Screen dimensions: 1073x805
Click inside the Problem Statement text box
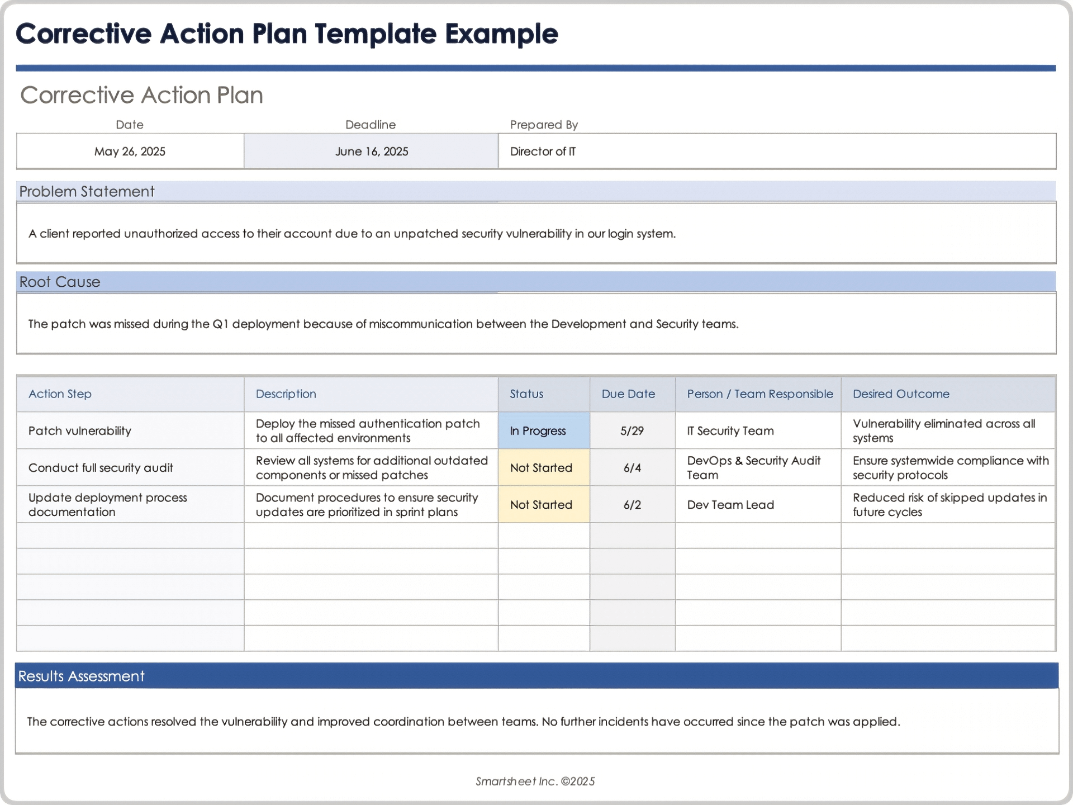[x=352, y=234]
